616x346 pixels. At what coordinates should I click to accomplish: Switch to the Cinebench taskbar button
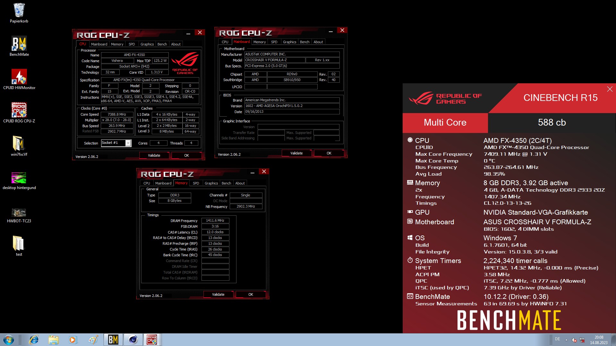pyautogui.click(x=133, y=340)
